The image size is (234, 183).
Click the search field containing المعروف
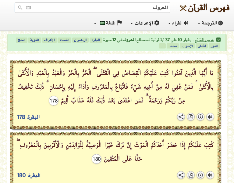click(97, 8)
